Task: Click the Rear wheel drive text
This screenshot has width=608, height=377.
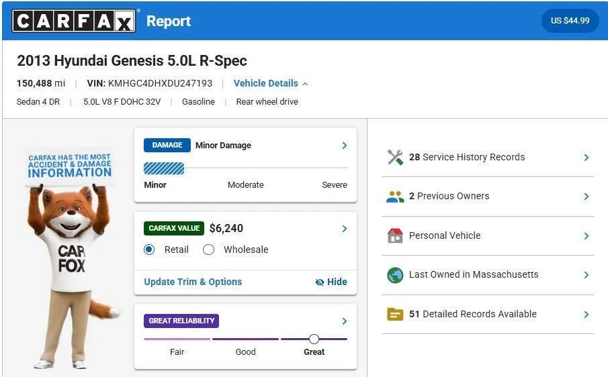Action: [x=267, y=102]
